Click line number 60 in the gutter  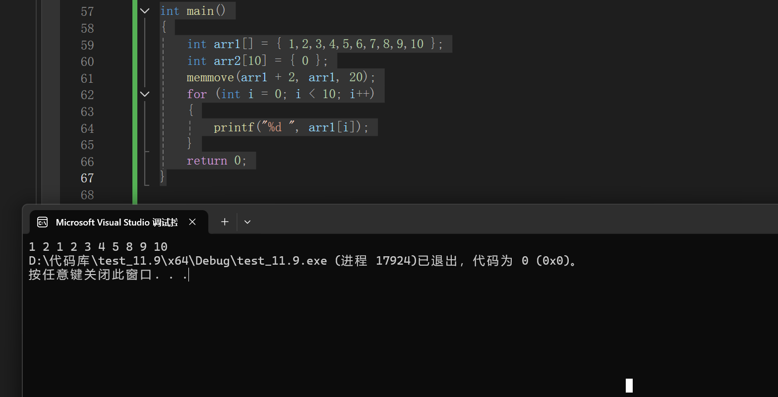87,61
